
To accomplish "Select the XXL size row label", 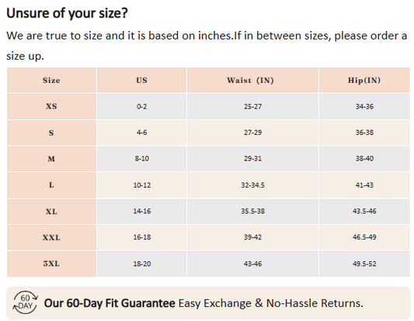I will pos(51,237).
